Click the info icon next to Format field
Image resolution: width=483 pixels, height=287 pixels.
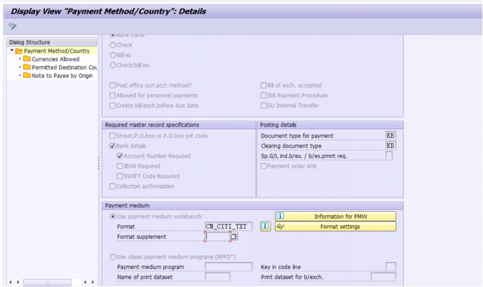(265, 226)
